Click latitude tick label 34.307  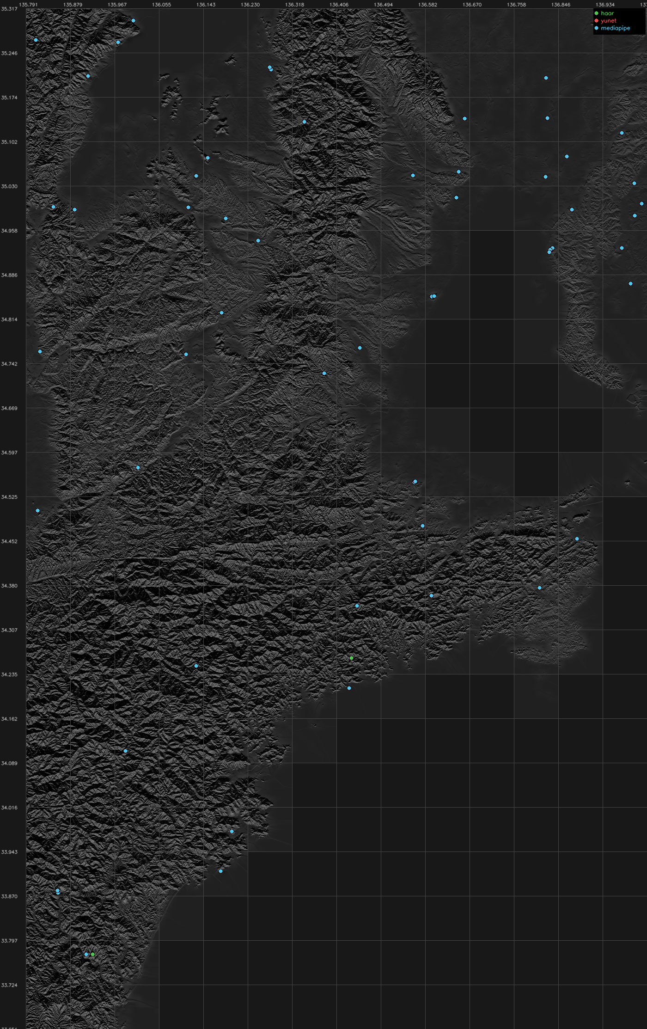click(x=9, y=630)
